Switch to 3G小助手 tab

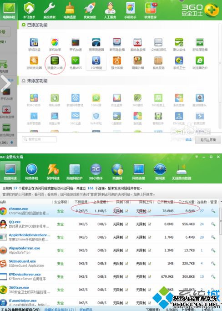[96, 172]
